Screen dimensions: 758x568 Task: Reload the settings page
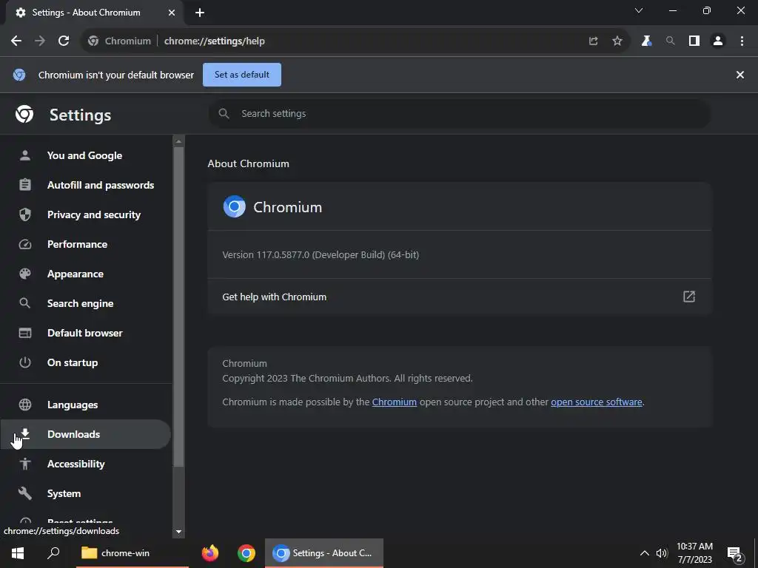click(x=64, y=41)
